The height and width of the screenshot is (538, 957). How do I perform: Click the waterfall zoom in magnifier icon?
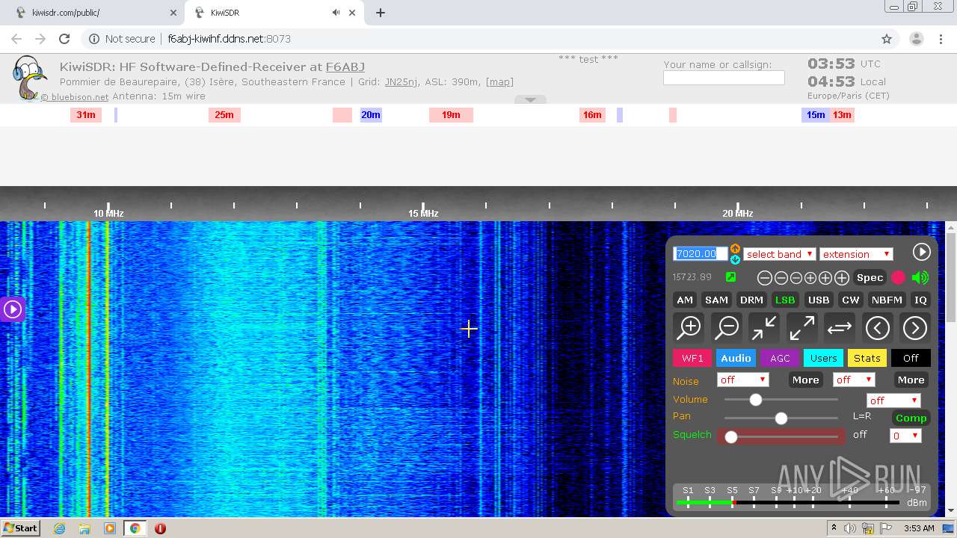(689, 327)
